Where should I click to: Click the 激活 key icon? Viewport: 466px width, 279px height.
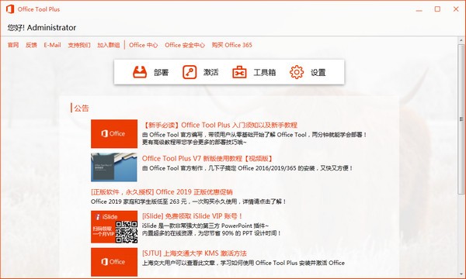[190, 72]
